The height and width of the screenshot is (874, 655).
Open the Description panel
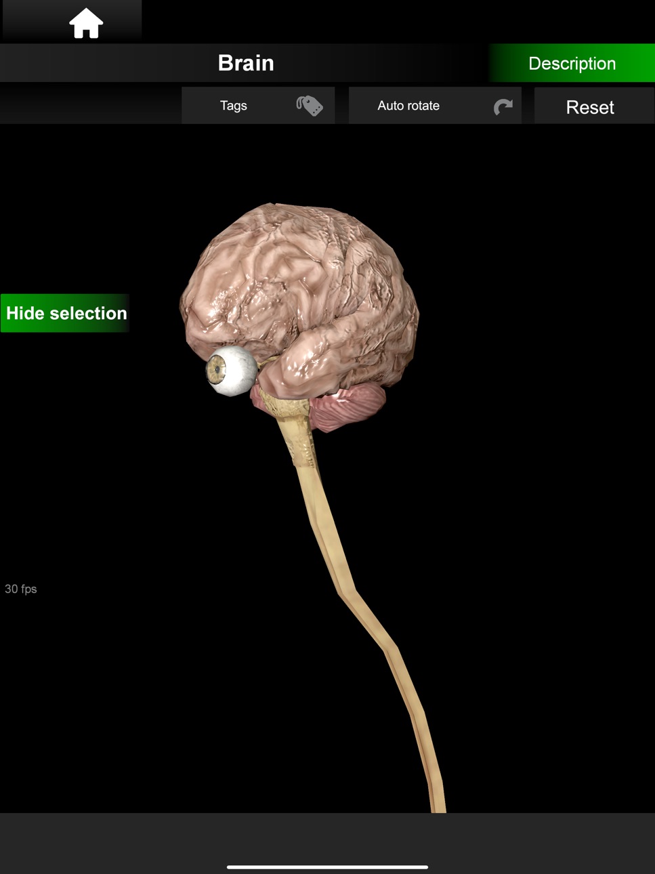pyautogui.click(x=572, y=63)
